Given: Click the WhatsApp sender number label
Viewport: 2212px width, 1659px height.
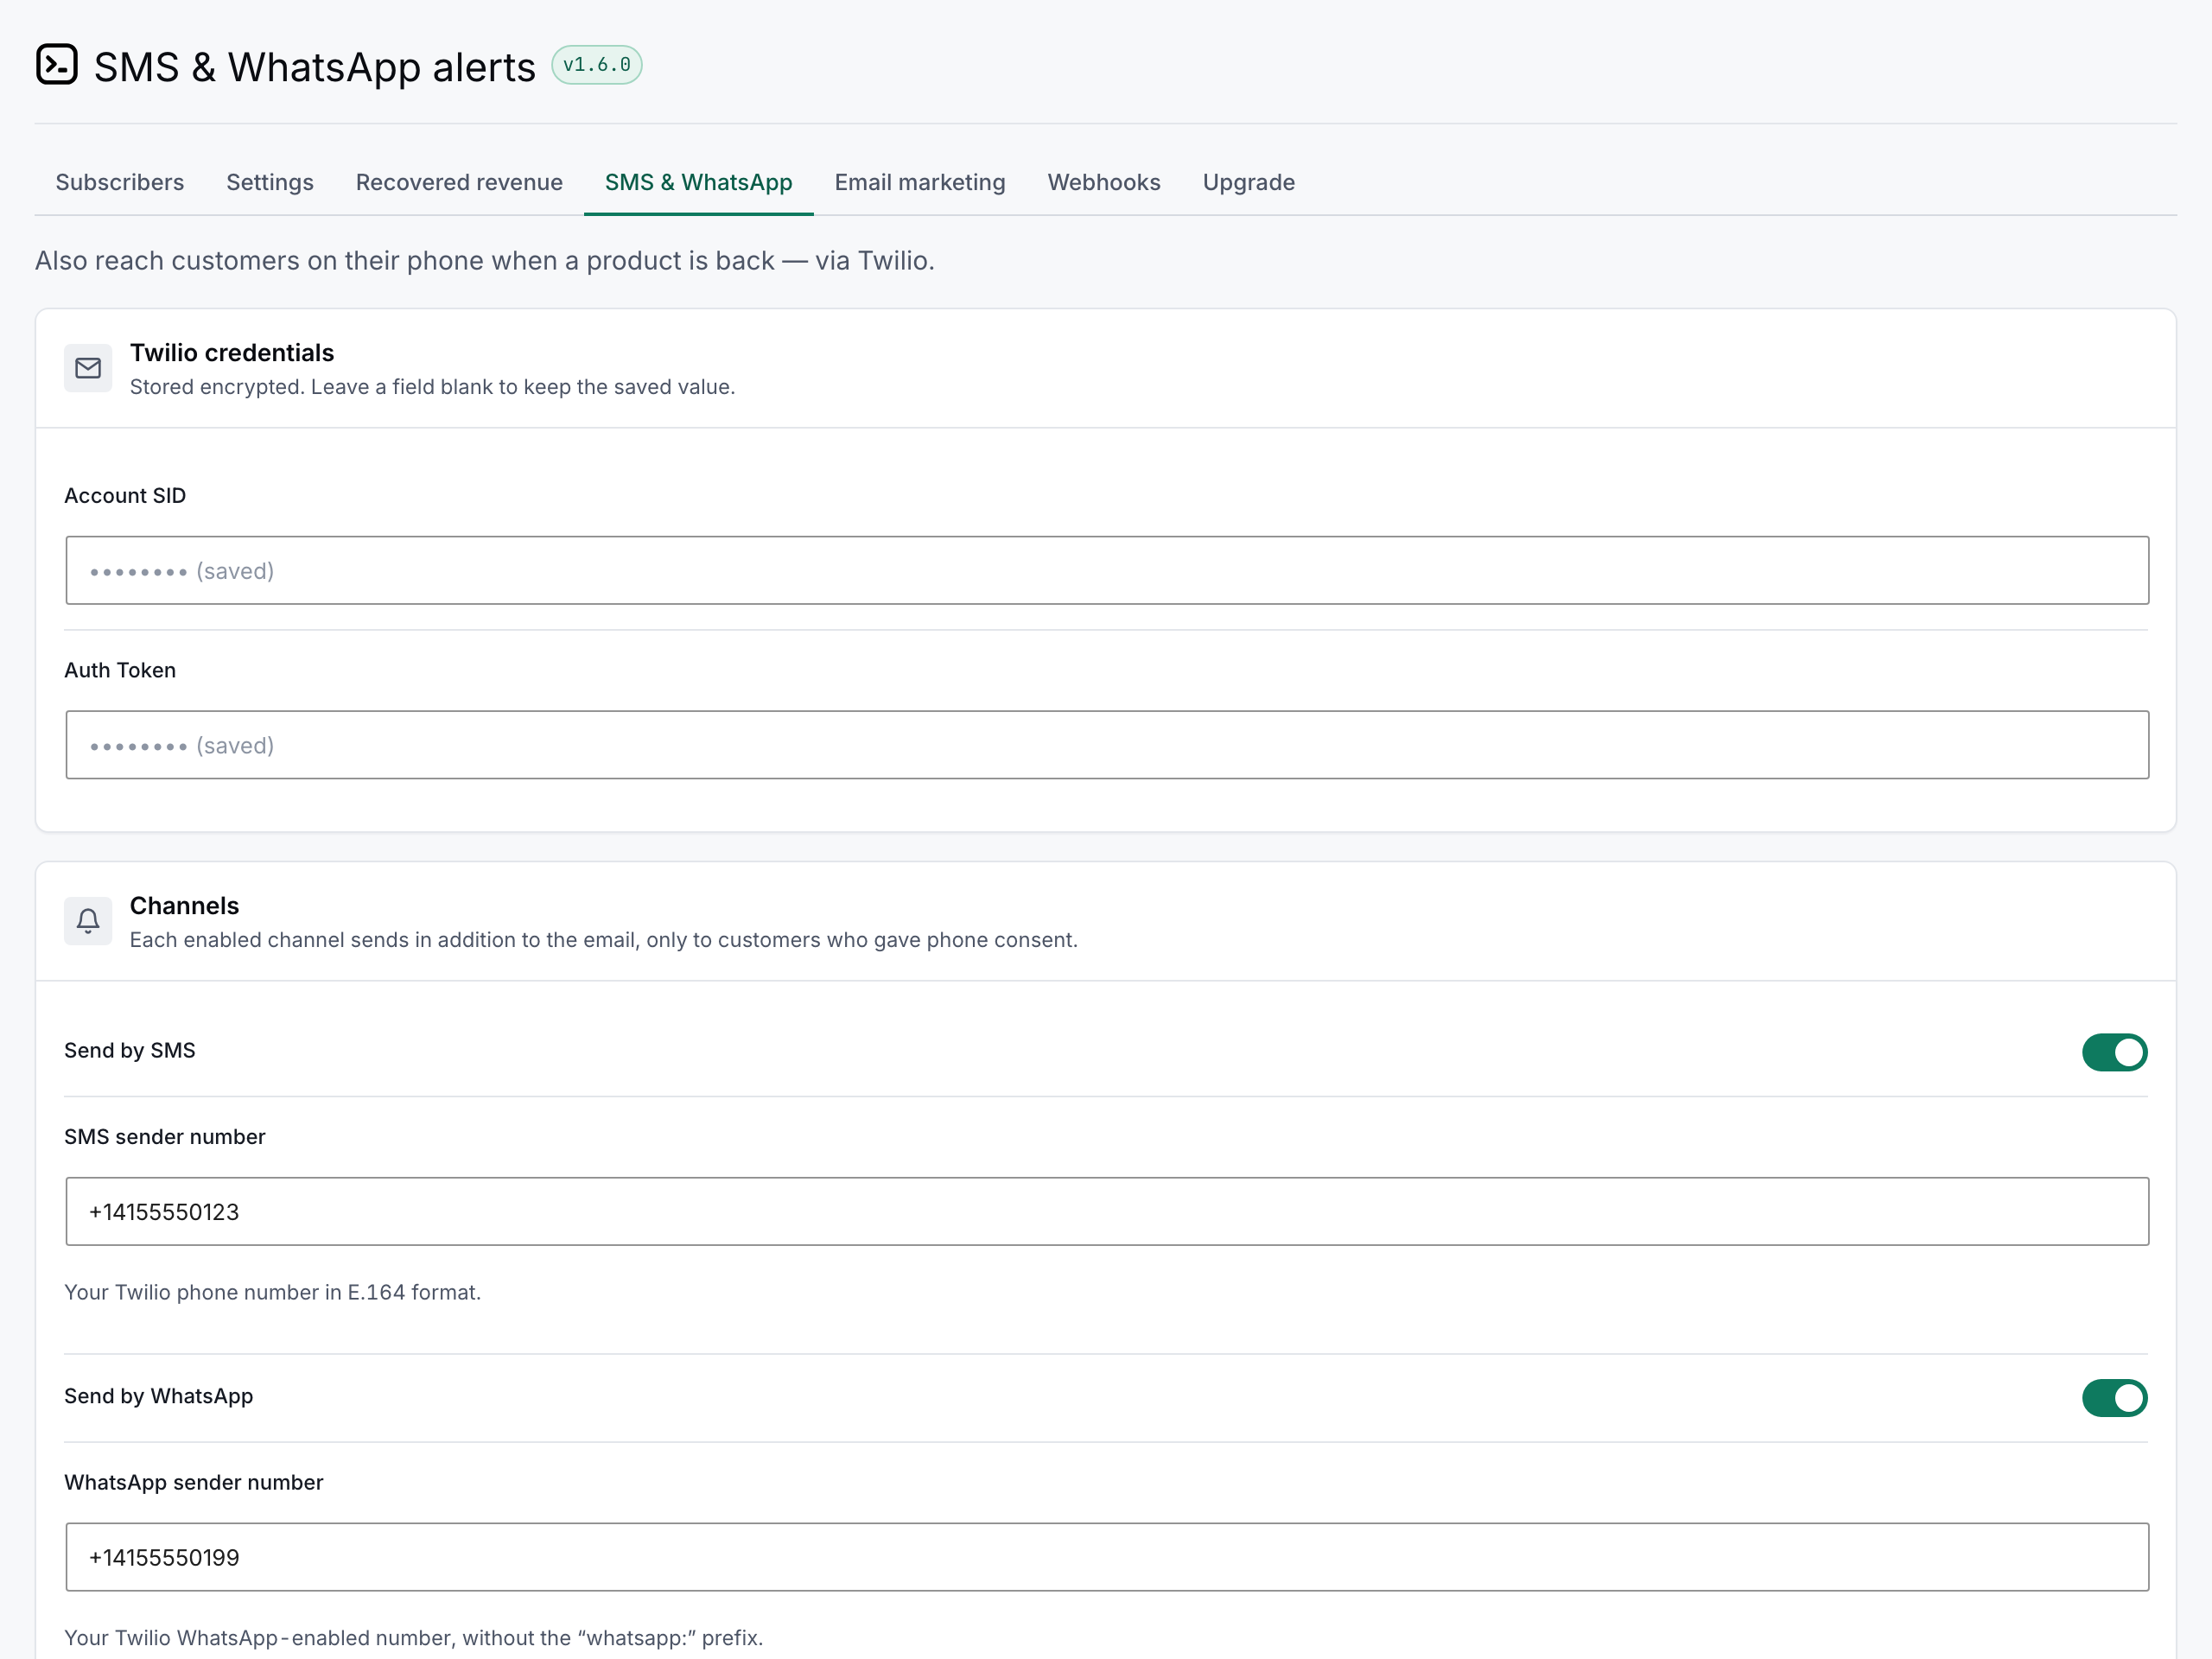Looking at the screenshot, I should tap(194, 1482).
